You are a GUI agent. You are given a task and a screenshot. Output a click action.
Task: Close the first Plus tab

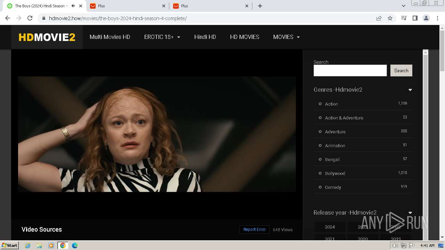pos(164,6)
